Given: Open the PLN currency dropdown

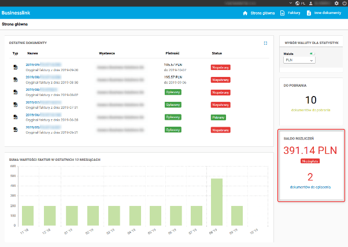Looking at the screenshot, I should click(x=299, y=60).
